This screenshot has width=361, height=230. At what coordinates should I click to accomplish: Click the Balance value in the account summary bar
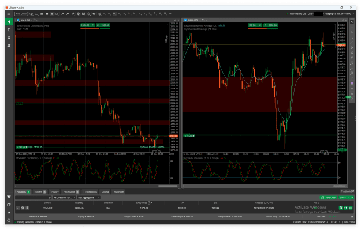(x=38, y=216)
